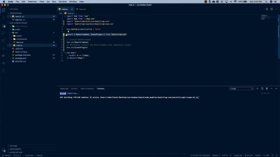Click the split editor right icon
The image size is (280, 157).
[x=271, y=9]
